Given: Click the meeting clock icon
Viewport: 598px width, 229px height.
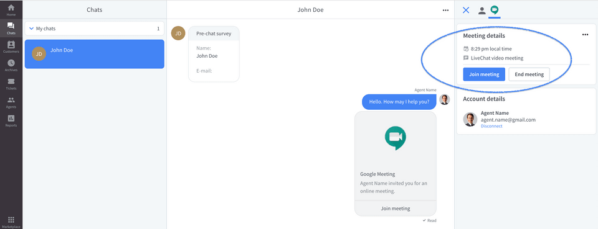Looking at the screenshot, I should [x=466, y=48].
